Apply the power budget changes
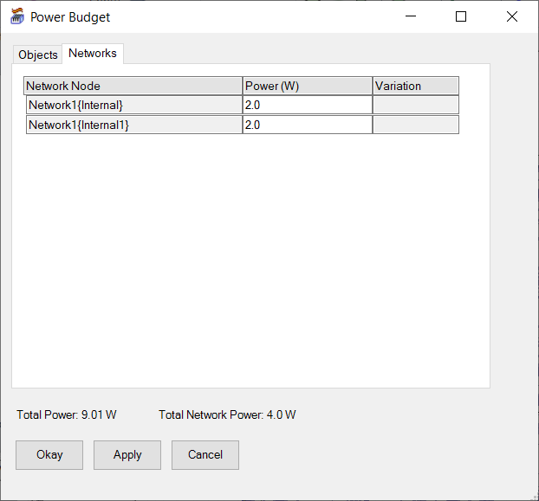Viewport: 539px width, 501px height. [127, 455]
